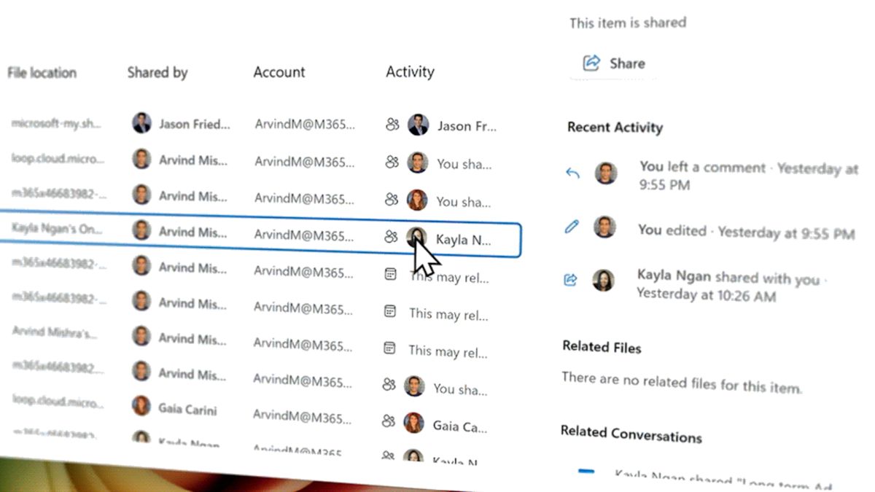
Task: Click the people icon beside Jason Fr... activity
Action: tap(392, 125)
